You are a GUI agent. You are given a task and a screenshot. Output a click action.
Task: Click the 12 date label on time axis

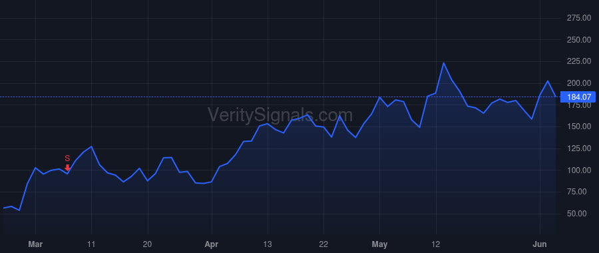coord(436,244)
